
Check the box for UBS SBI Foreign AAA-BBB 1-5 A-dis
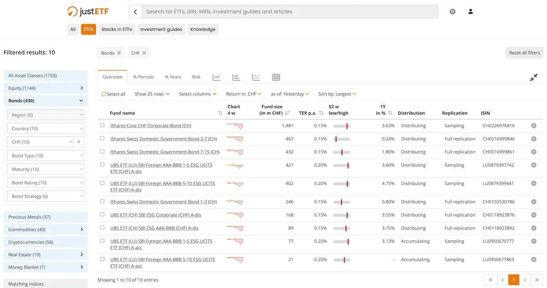coord(103,165)
